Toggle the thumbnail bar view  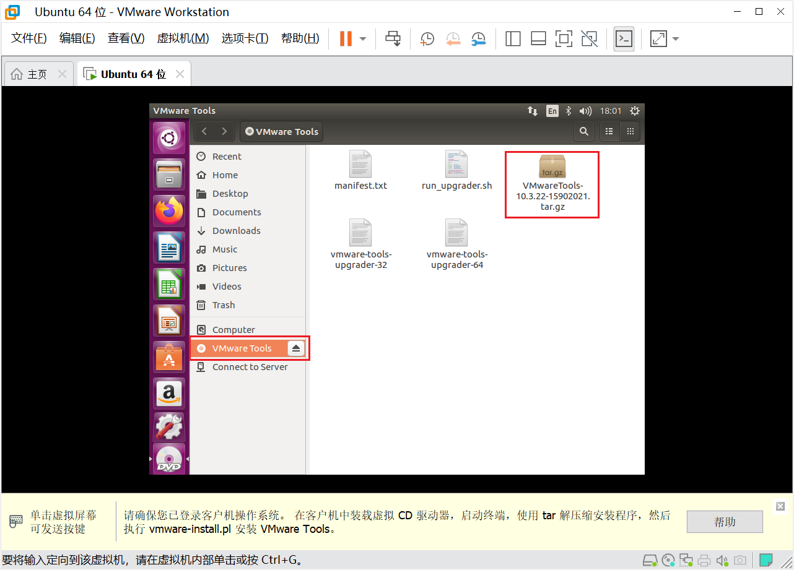pyautogui.click(x=538, y=38)
